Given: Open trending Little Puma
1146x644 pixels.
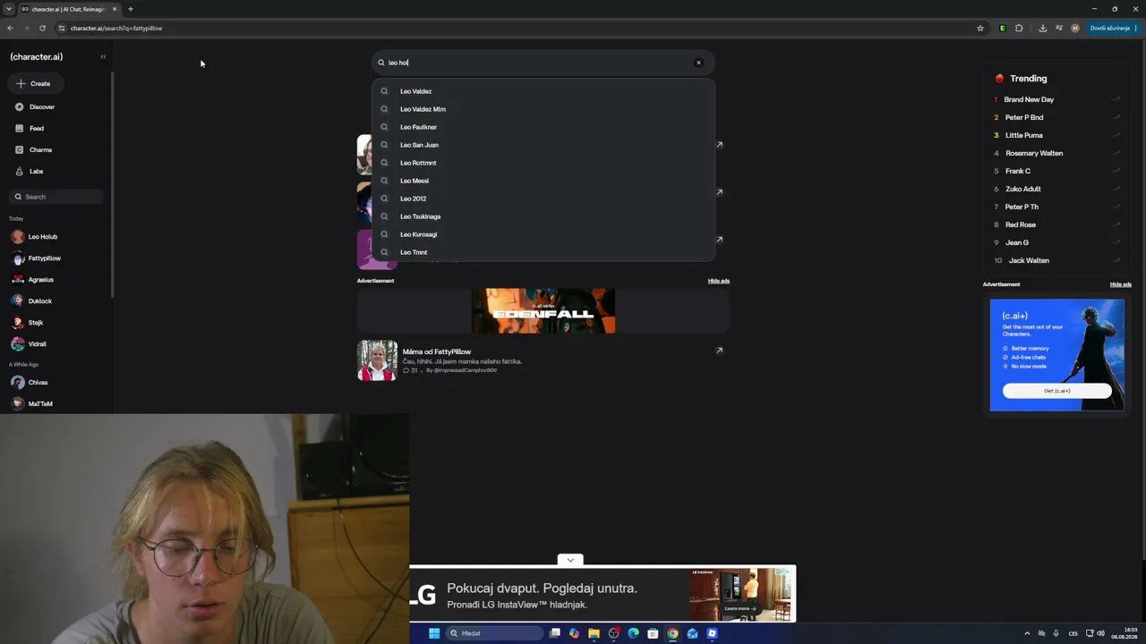Looking at the screenshot, I should coord(1024,135).
